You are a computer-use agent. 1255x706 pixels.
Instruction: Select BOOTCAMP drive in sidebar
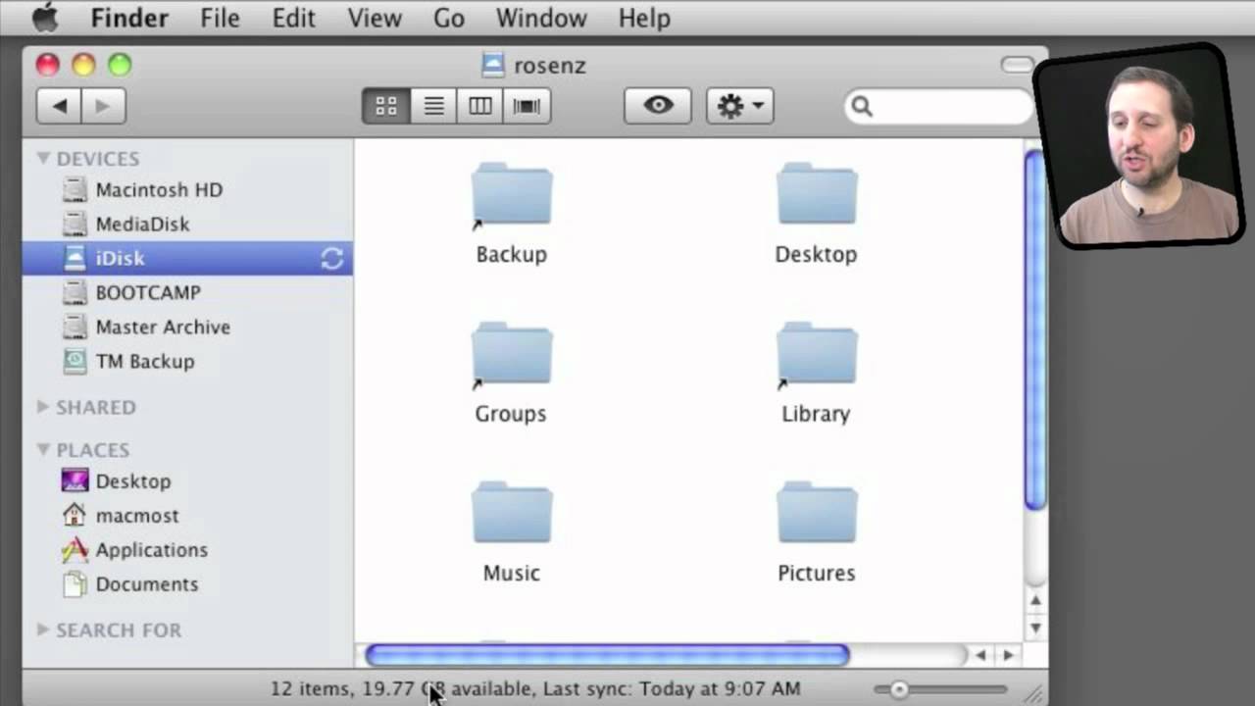click(187, 292)
